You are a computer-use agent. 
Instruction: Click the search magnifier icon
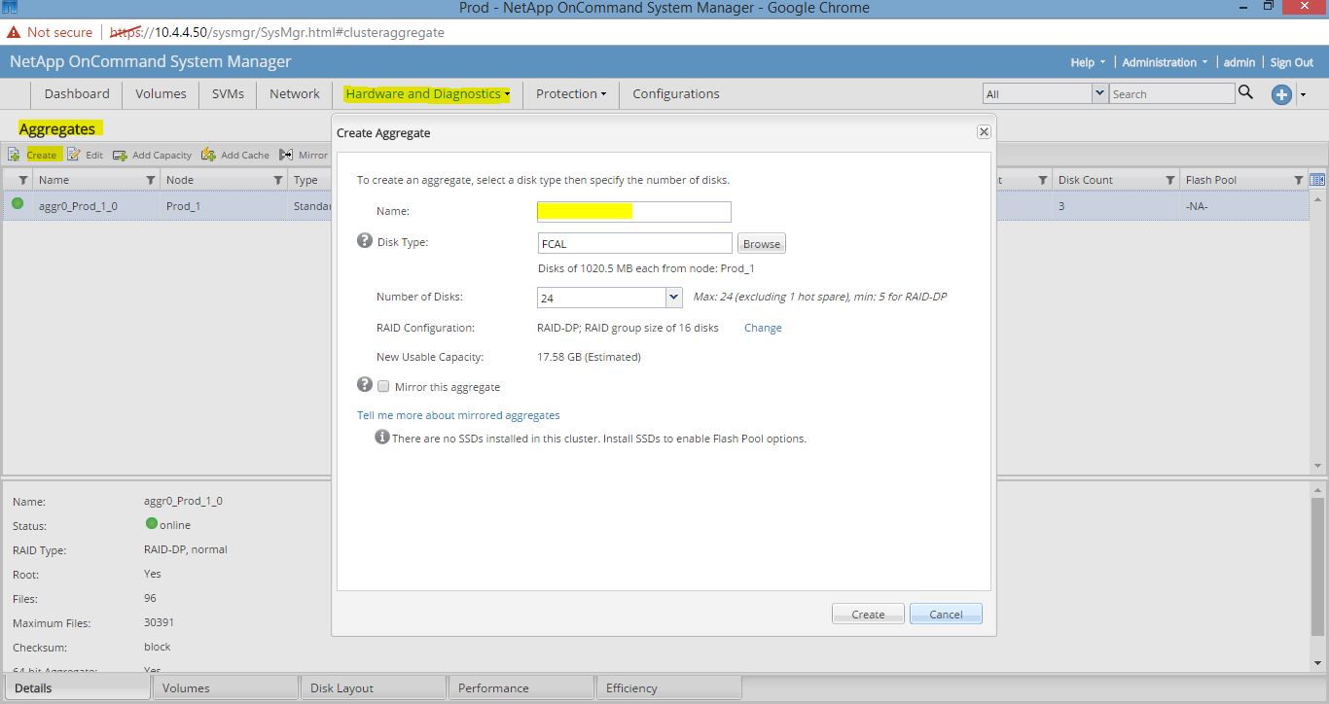[x=1245, y=92]
